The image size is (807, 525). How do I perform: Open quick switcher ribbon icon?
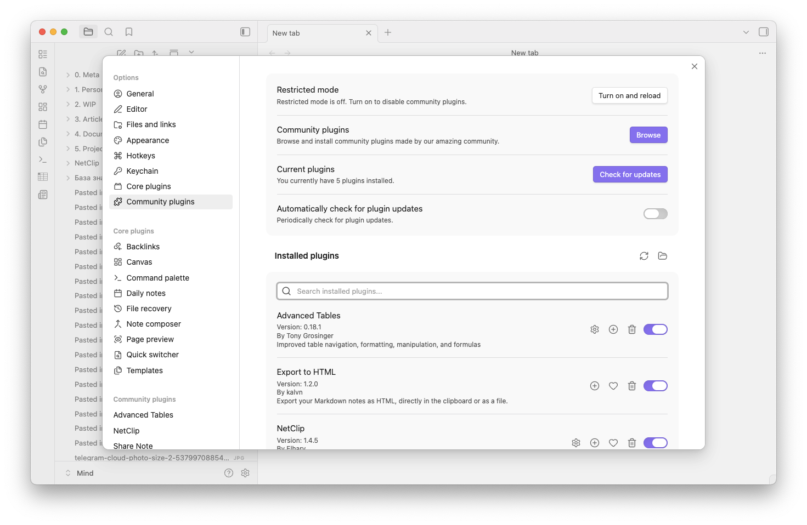tap(43, 72)
